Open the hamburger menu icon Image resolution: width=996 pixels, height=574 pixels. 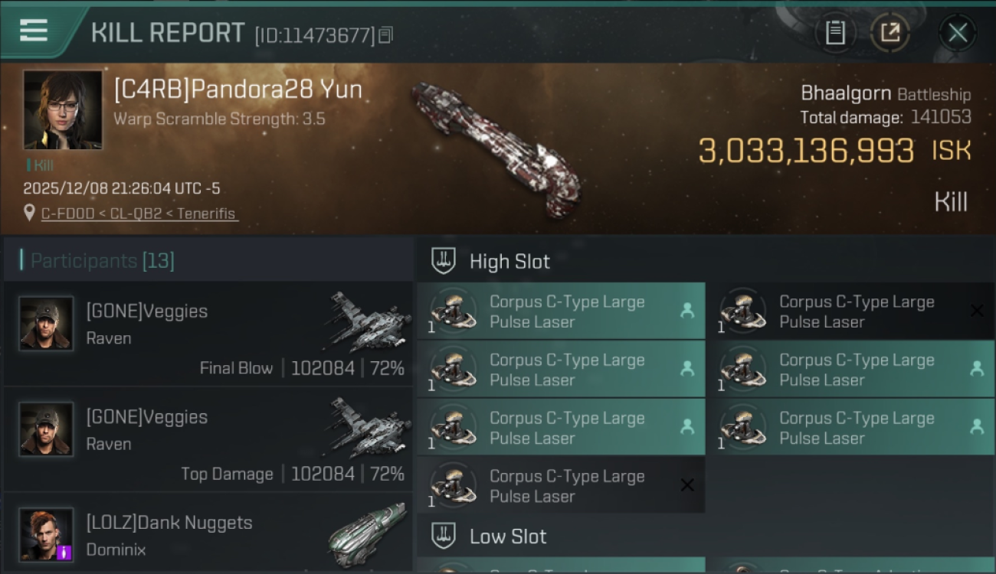click(x=34, y=31)
